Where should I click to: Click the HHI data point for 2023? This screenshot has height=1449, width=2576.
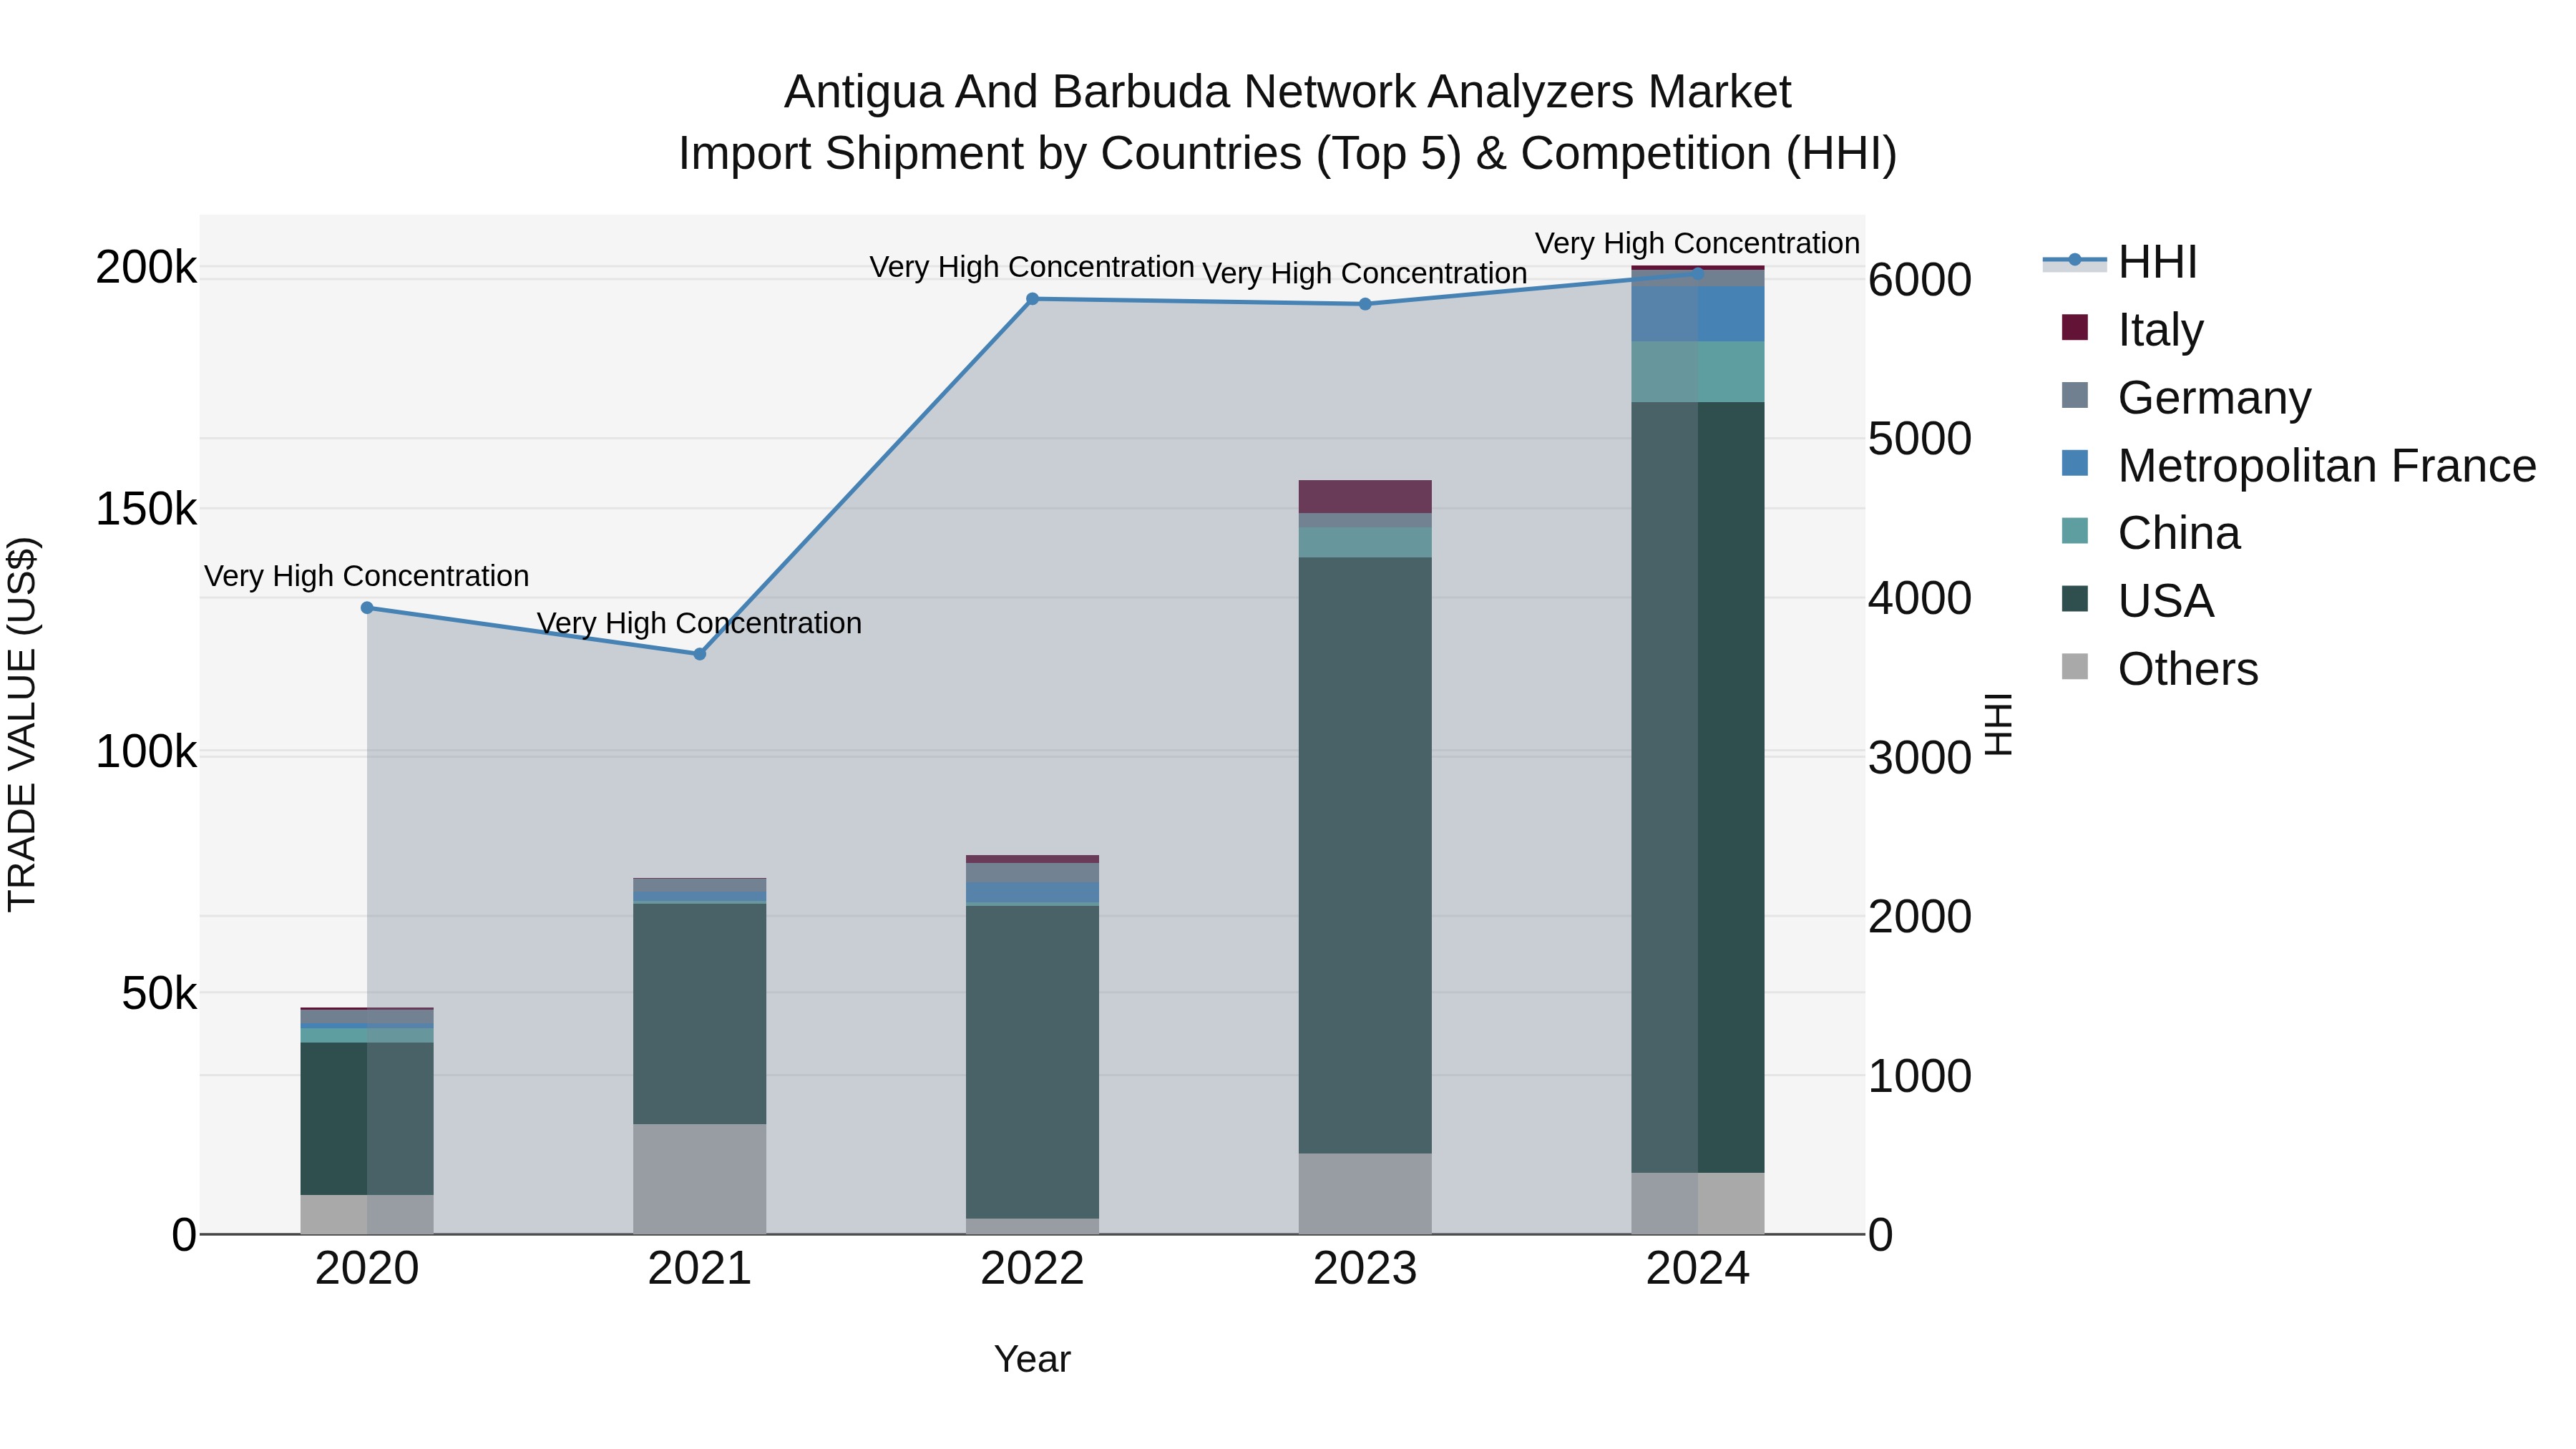click(1365, 304)
